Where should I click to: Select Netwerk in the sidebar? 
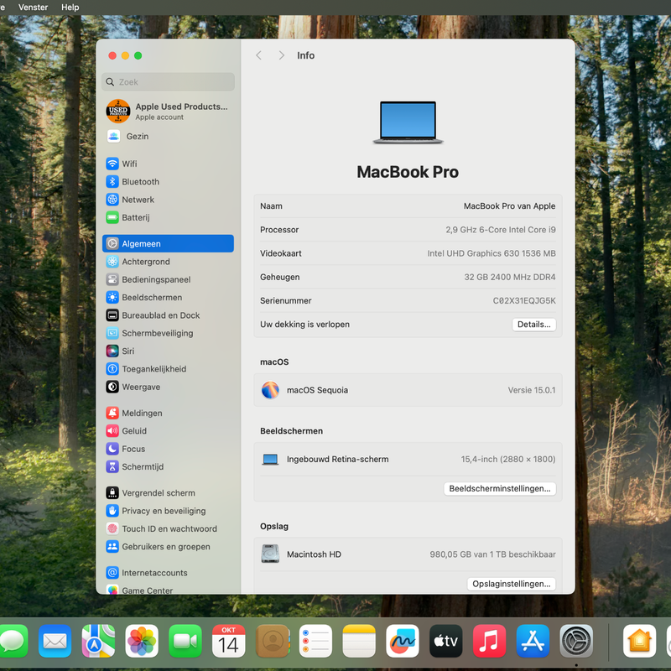(x=169, y=200)
